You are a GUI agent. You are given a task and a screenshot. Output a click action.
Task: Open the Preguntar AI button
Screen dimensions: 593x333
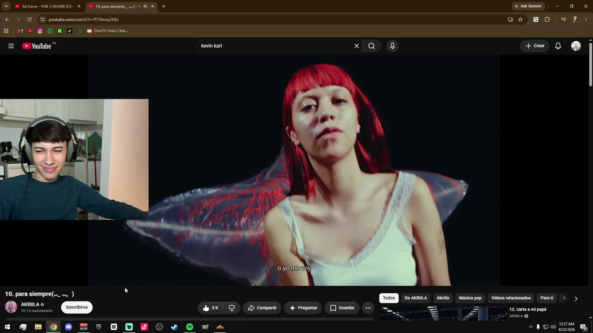(x=303, y=308)
